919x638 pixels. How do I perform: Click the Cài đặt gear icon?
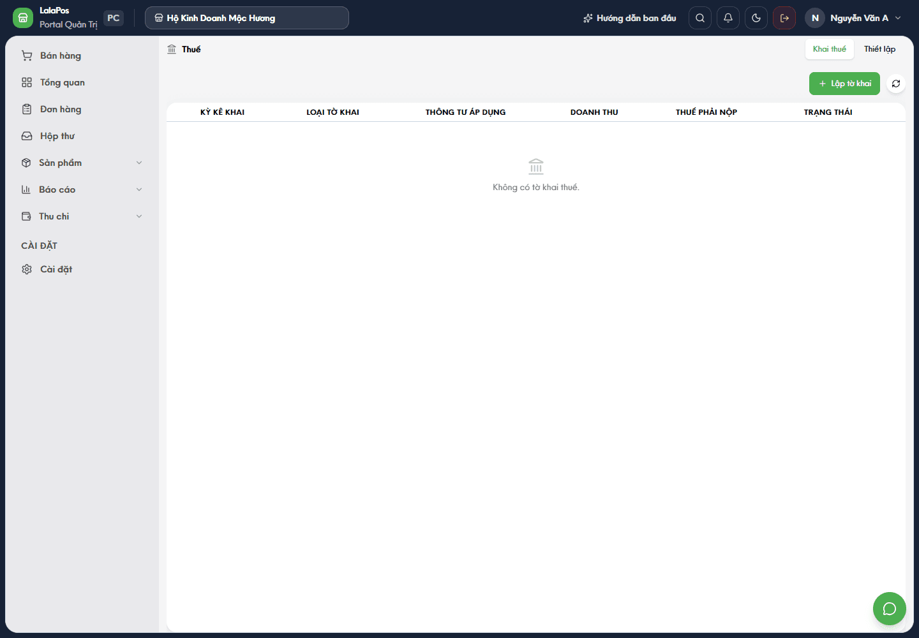pyautogui.click(x=27, y=269)
